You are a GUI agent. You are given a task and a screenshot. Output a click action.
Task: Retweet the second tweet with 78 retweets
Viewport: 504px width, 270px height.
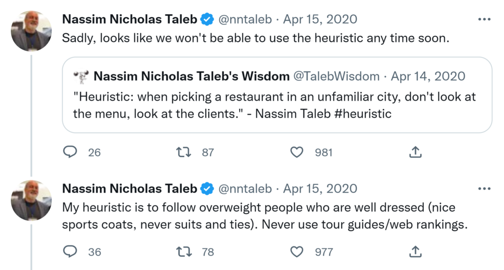(184, 252)
